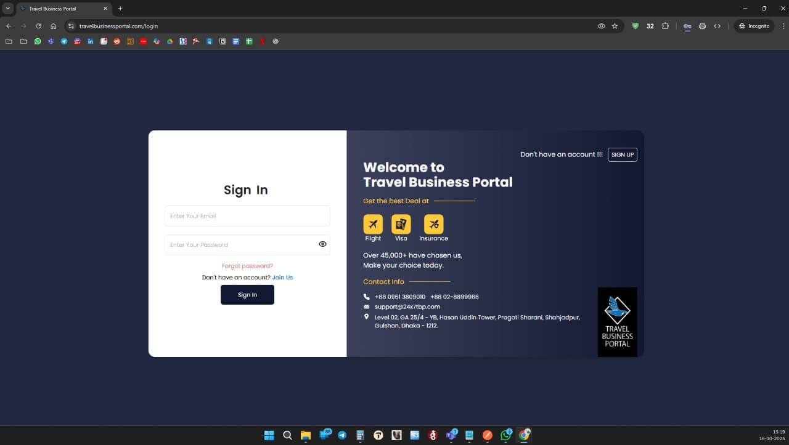This screenshot has height=445, width=789.
Task: Open the Windows Start menu
Action: [x=269, y=435]
